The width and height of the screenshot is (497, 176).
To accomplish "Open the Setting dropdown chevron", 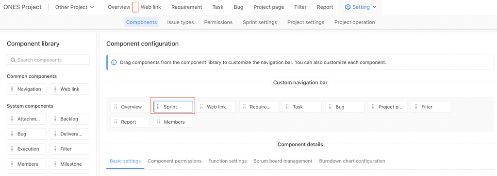I will (x=374, y=7).
